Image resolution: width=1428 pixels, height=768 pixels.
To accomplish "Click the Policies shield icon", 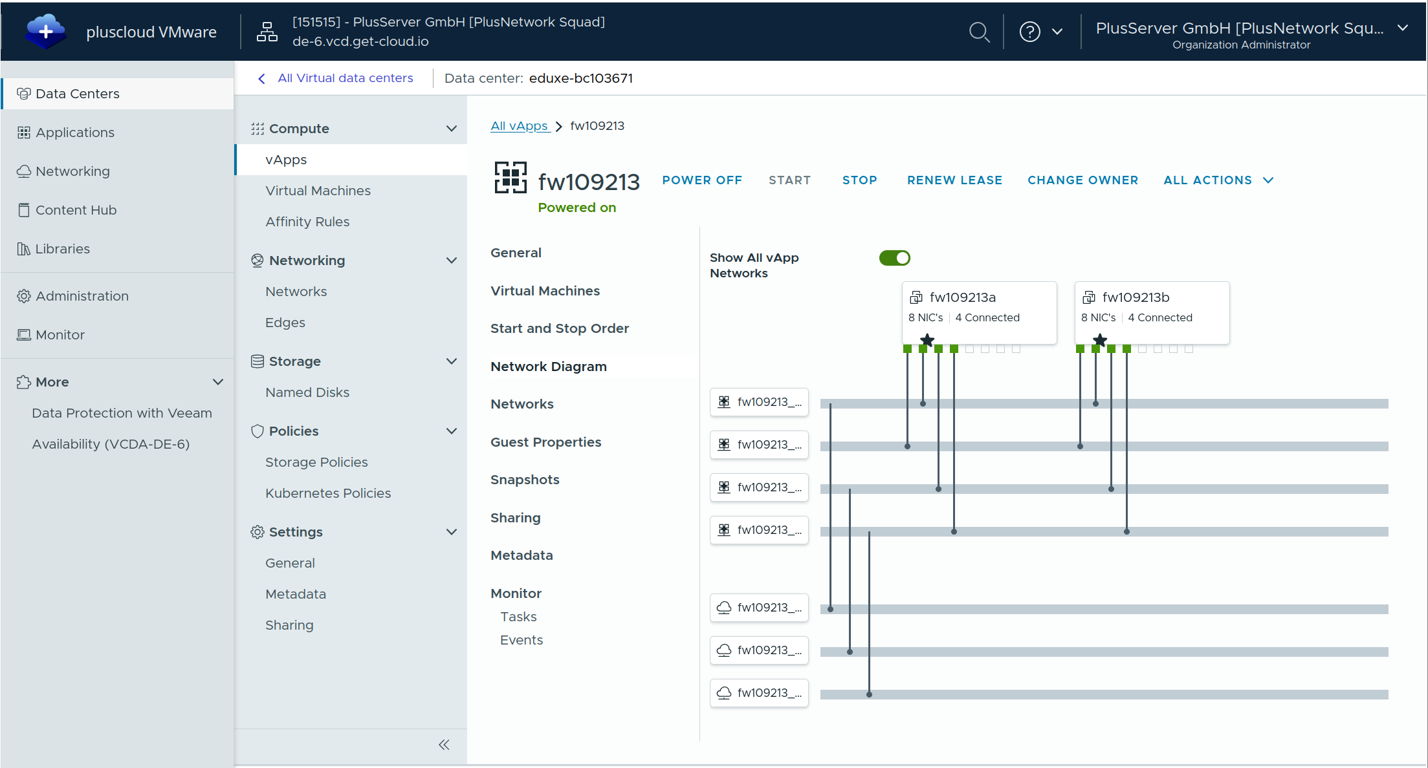I will (x=258, y=431).
